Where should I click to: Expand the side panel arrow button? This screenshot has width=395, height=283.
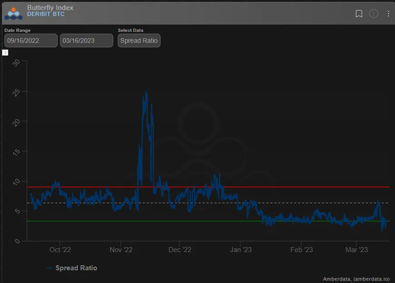5,52
